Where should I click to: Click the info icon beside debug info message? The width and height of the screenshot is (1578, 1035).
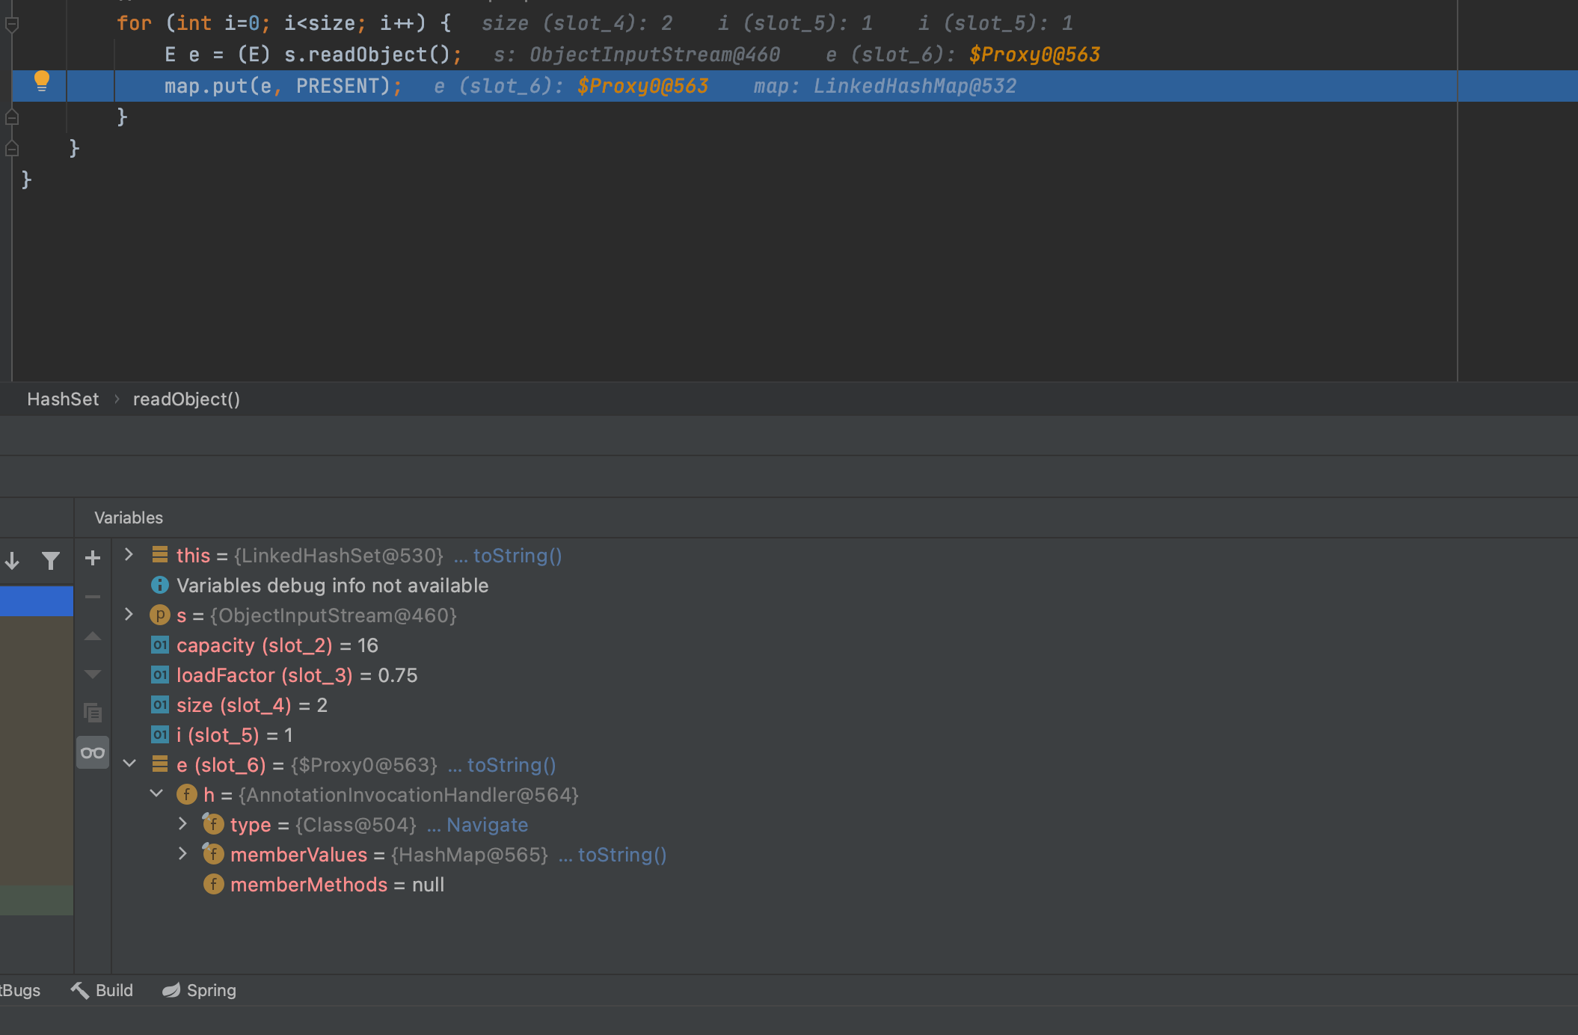[159, 585]
